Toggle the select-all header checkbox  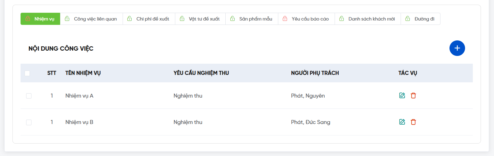click(x=27, y=73)
